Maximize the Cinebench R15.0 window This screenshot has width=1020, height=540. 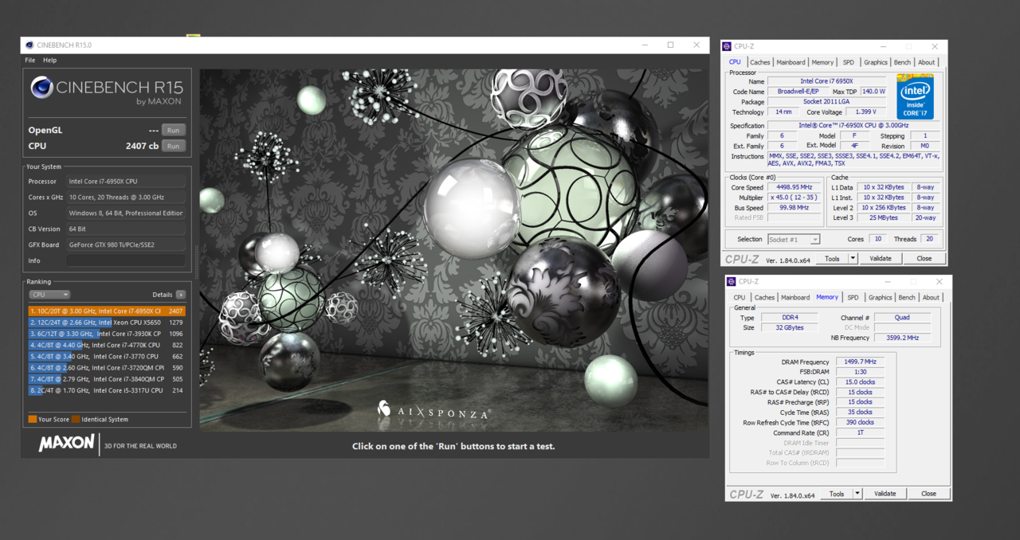pyautogui.click(x=670, y=45)
